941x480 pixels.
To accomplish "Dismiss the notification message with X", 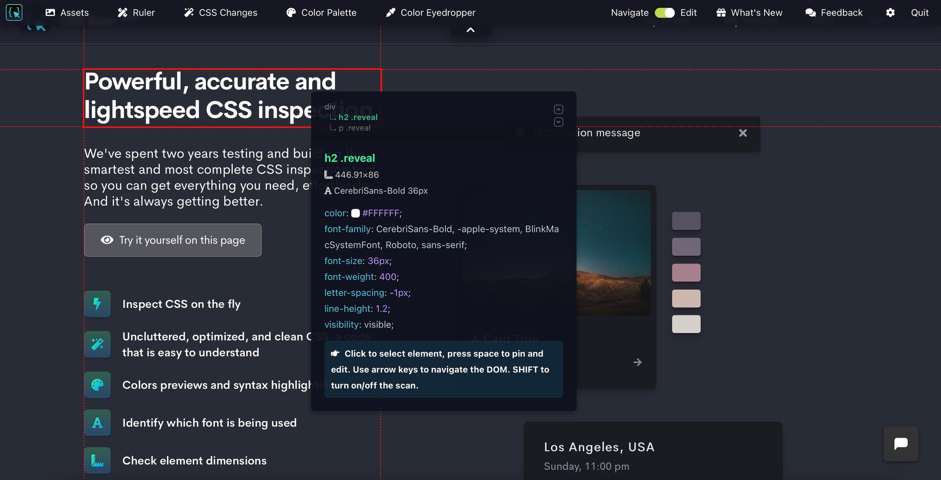I will 743,133.
